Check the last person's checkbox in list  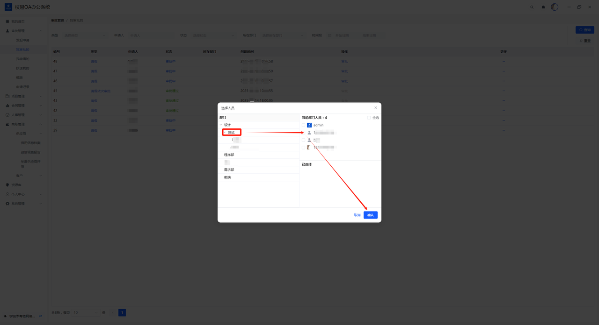click(303, 148)
